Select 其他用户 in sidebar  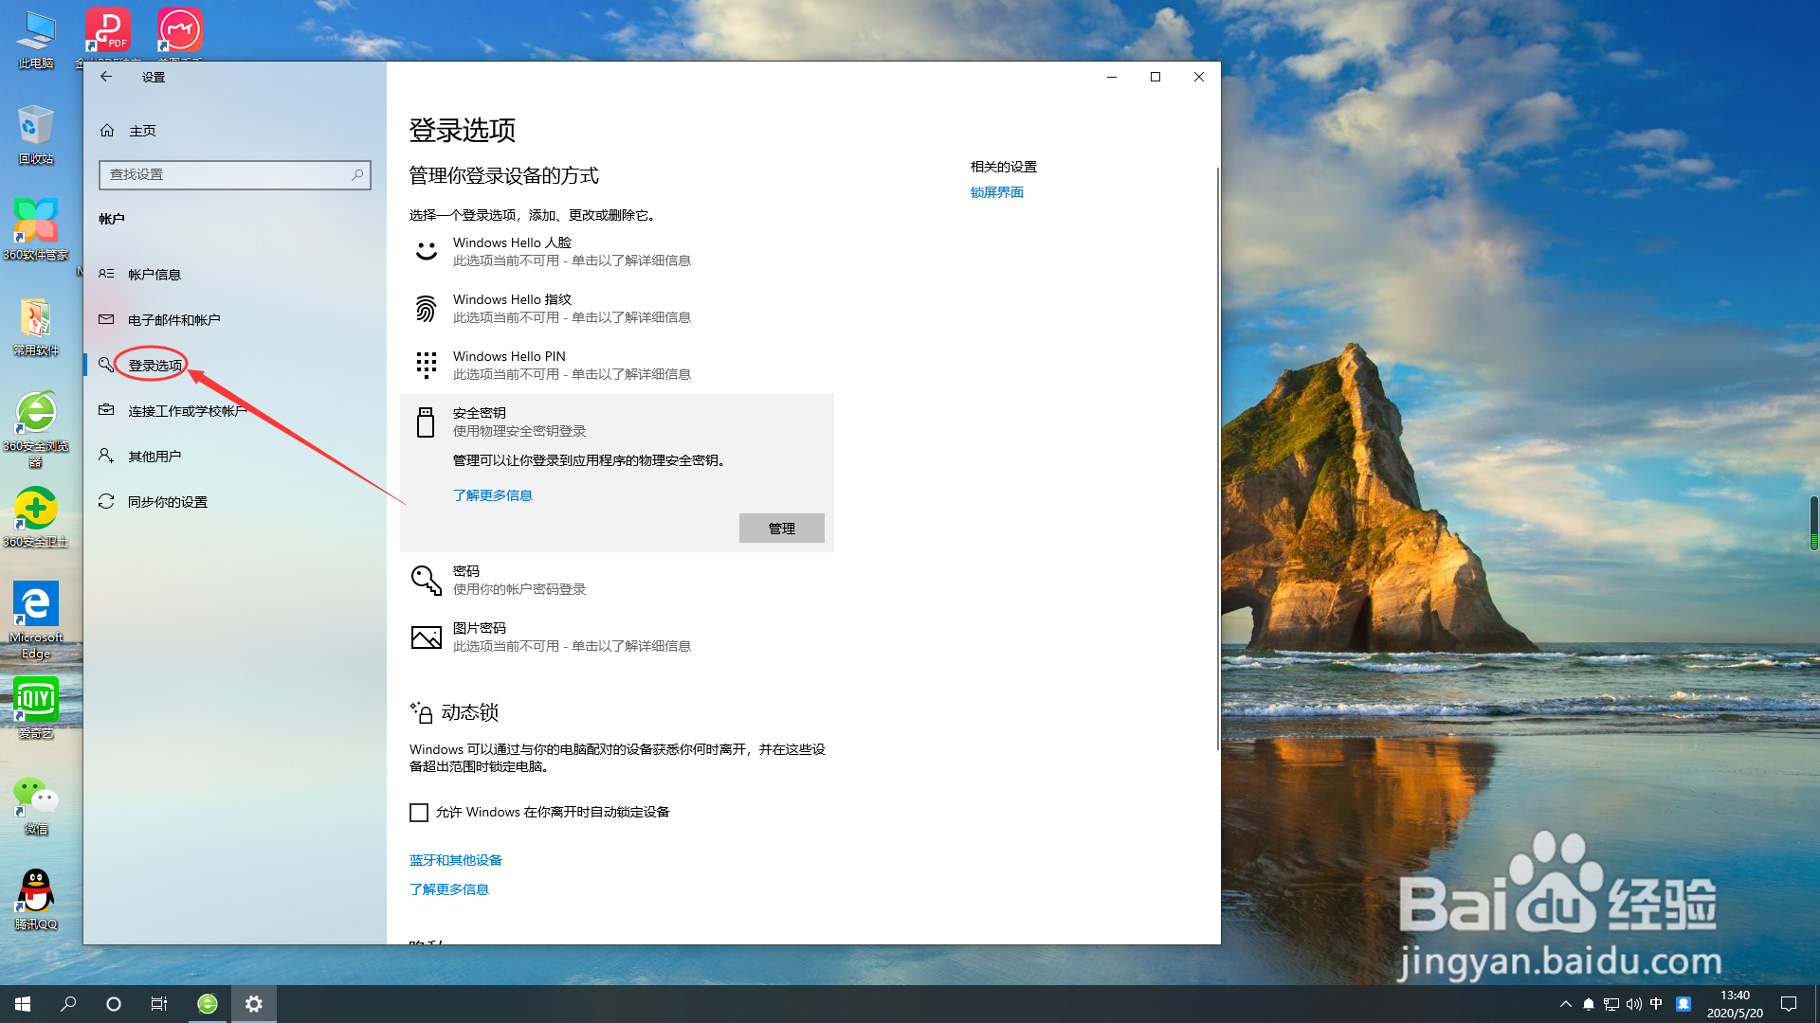point(155,457)
